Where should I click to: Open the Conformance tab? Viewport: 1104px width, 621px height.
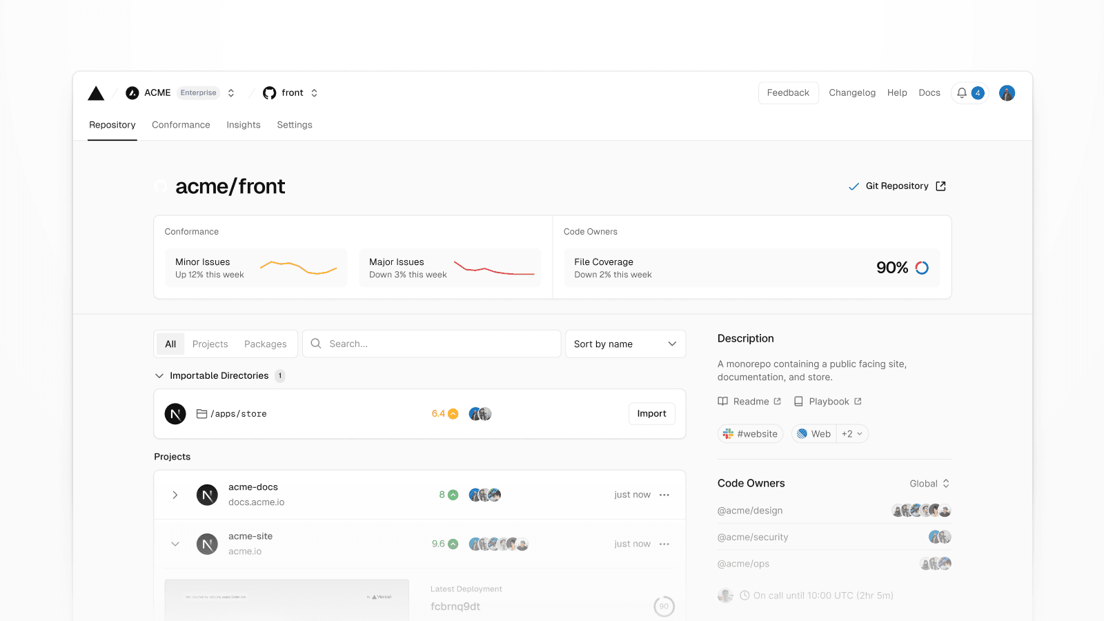181,125
